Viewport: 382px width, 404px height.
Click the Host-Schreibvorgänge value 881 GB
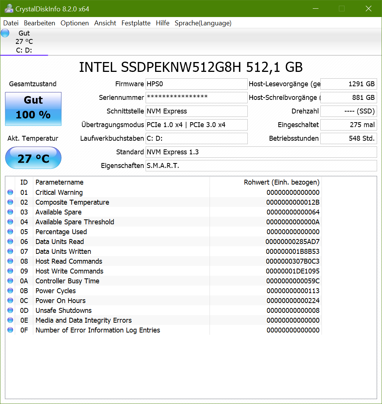(x=349, y=97)
